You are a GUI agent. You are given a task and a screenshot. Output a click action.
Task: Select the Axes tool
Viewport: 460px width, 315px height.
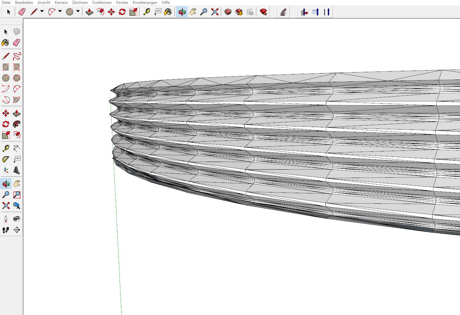[x=6, y=170]
